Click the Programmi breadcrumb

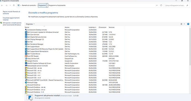click(42, 5)
